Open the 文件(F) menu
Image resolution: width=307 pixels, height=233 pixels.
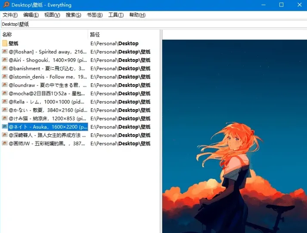pos(10,15)
